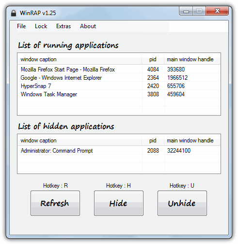The width and height of the screenshot is (238, 244).
Task: Click hidden list main window handle header
Action: click(192, 140)
